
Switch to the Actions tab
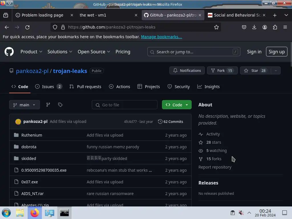click(x=119, y=87)
